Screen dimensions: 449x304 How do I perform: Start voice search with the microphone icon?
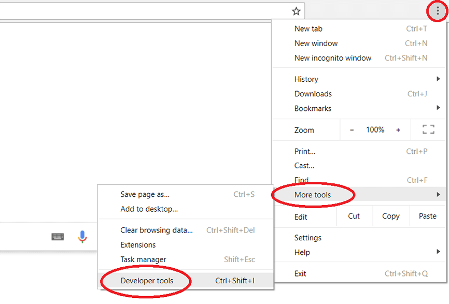pos(82,237)
